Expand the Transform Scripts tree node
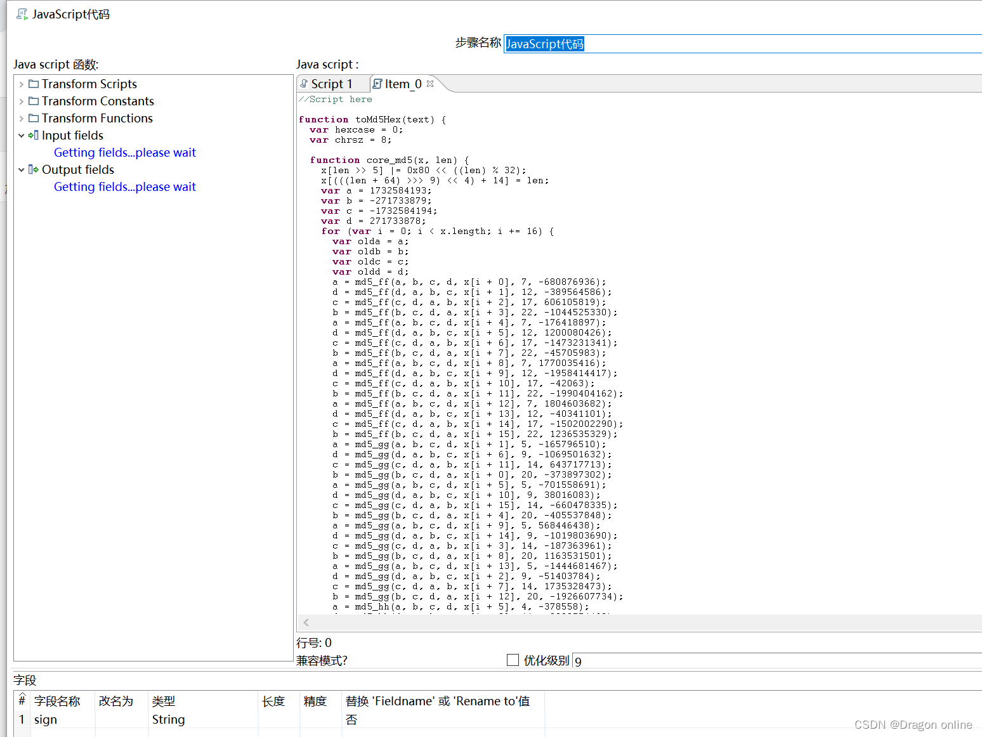The width and height of the screenshot is (982, 737). pyautogui.click(x=21, y=84)
